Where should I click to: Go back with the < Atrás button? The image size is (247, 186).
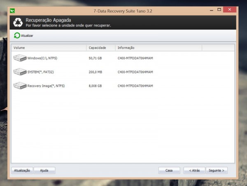coord(194,170)
